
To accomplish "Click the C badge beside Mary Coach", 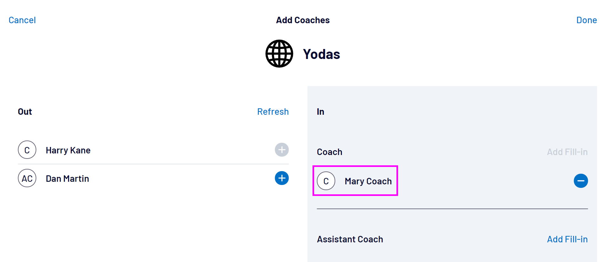I will coord(326,181).
